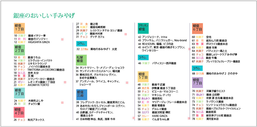Select the entry マリアージュ・フレール銀座本店

169,102
